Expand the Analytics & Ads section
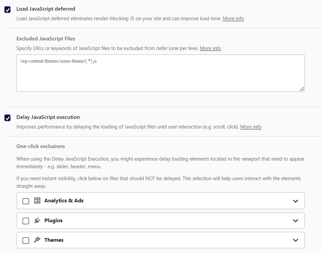321x253 pixels. click(295, 200)
